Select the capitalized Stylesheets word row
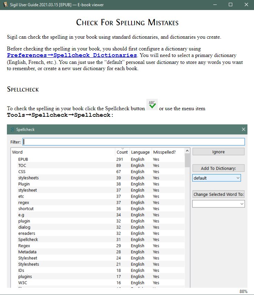Image resolution: width=254 pixels, height=295 pixels. 98,264
